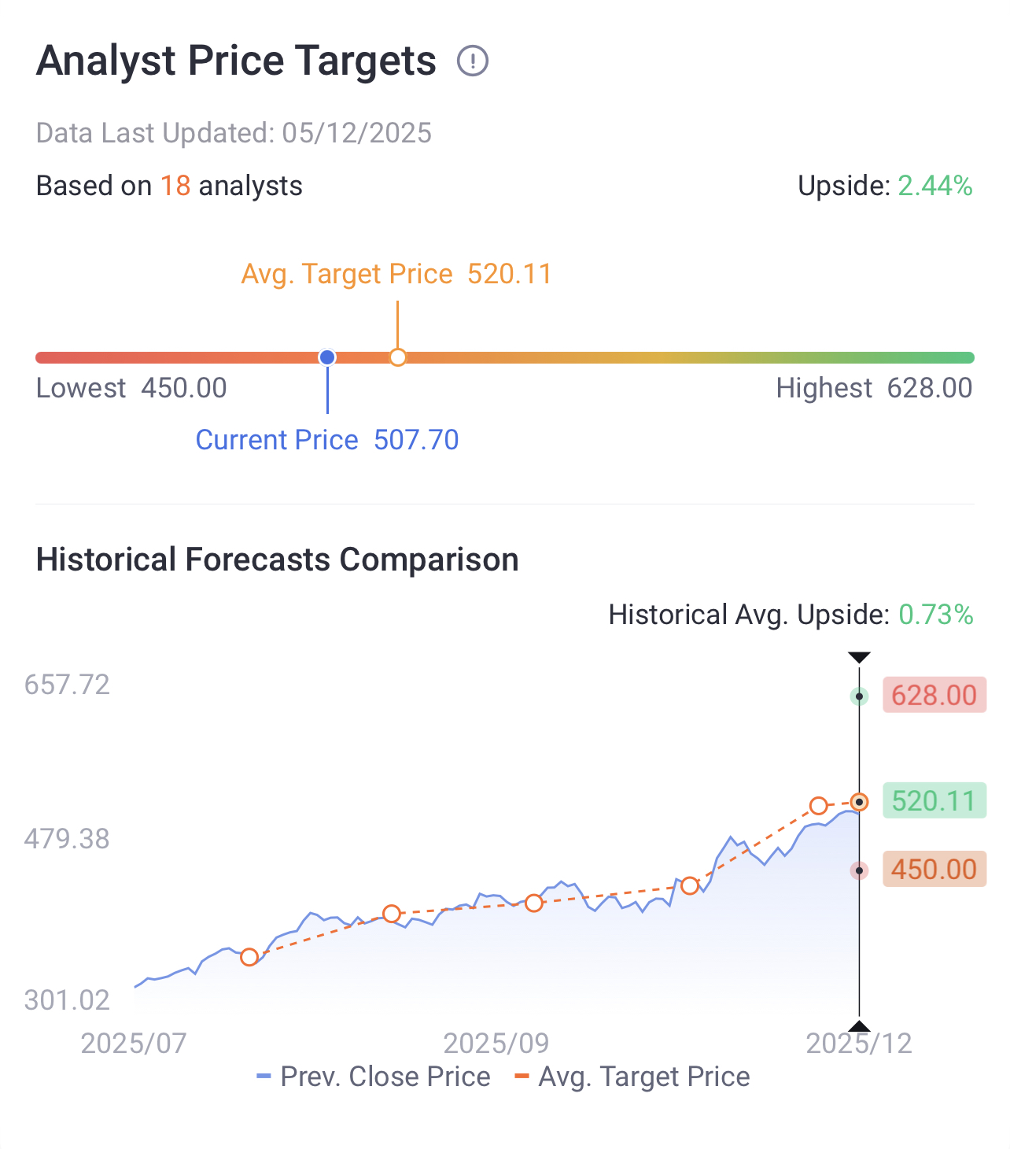Click the blue Current Price marker dot
1010x1149 pixels.
[327, 358]
